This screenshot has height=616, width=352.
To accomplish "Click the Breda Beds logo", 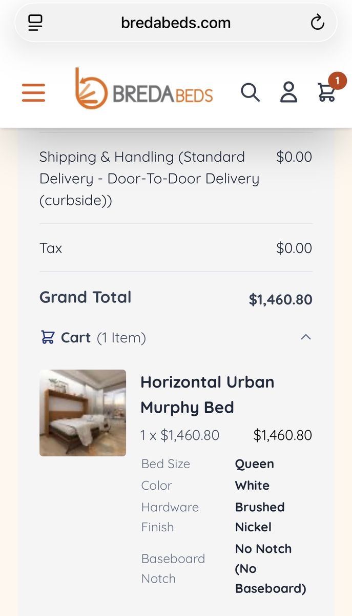I will point(144,89).
